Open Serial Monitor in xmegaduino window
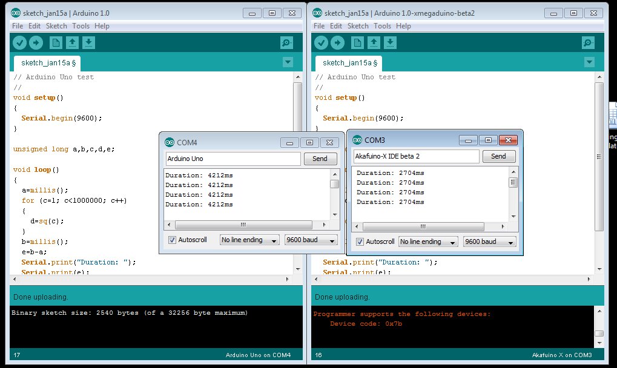The width and height of the screenshot is (617, 368). [x=588, y=42]
